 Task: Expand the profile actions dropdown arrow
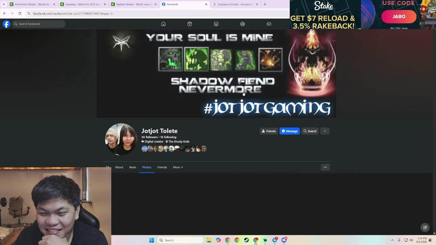coord(325,131)
